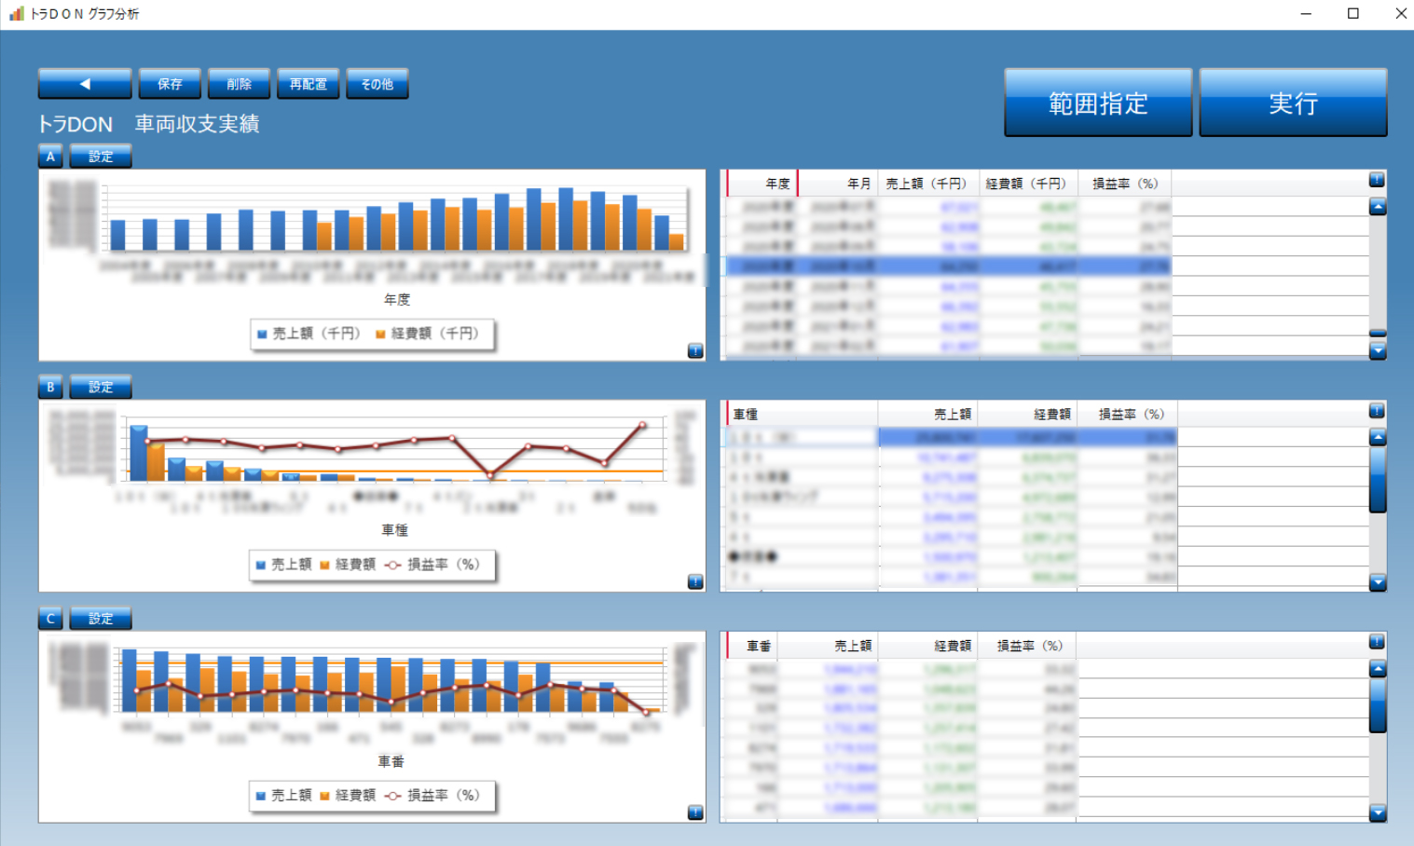Click the 車種 axis title in chart B

(x=395, y=530)
